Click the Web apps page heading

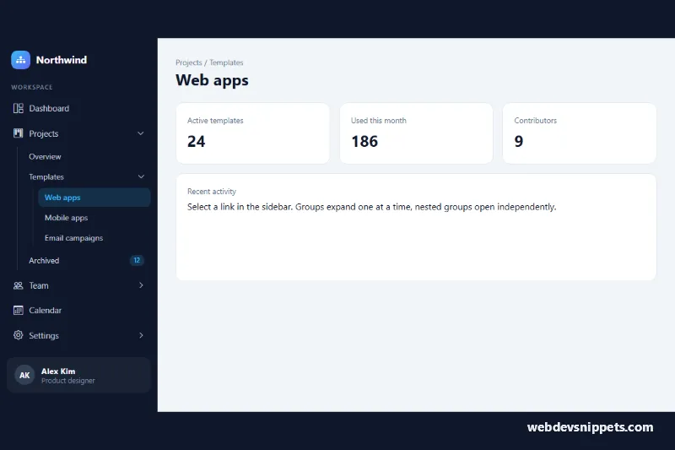tap(212, 80)
